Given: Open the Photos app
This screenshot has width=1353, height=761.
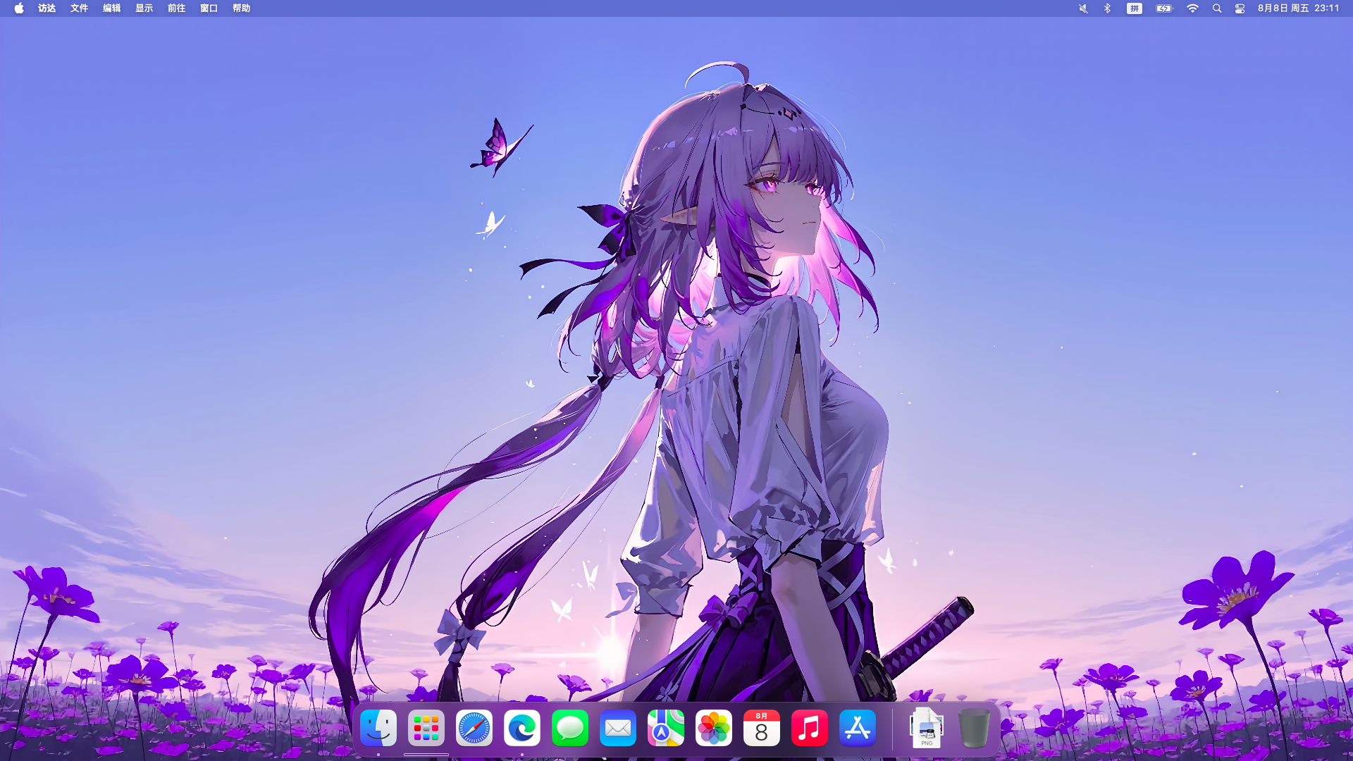Looking at the screenshot, I should tap(714, 728).
